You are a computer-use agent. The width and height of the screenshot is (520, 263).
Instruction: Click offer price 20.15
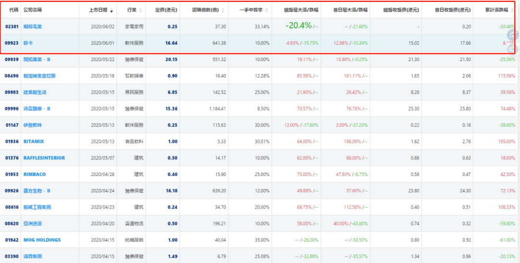point(172,60)
